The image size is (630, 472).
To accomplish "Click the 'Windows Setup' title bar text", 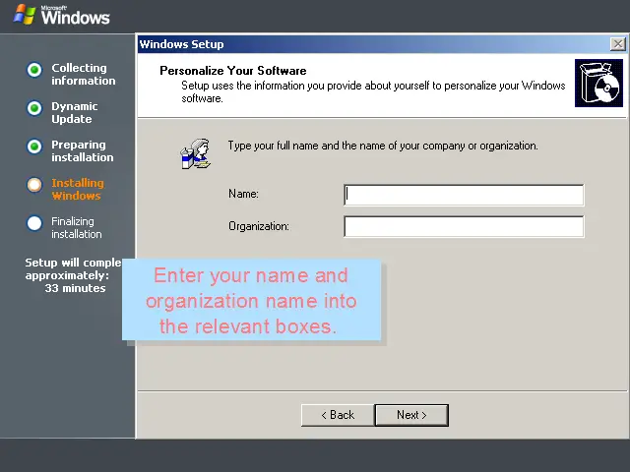I will [181, 44].
